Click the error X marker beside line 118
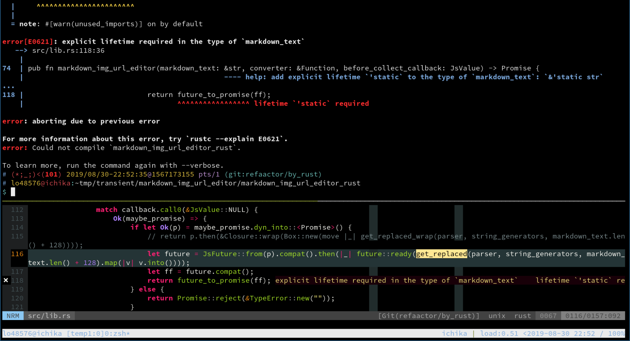Screen dimensions: 630x341 tap(6, 280)
